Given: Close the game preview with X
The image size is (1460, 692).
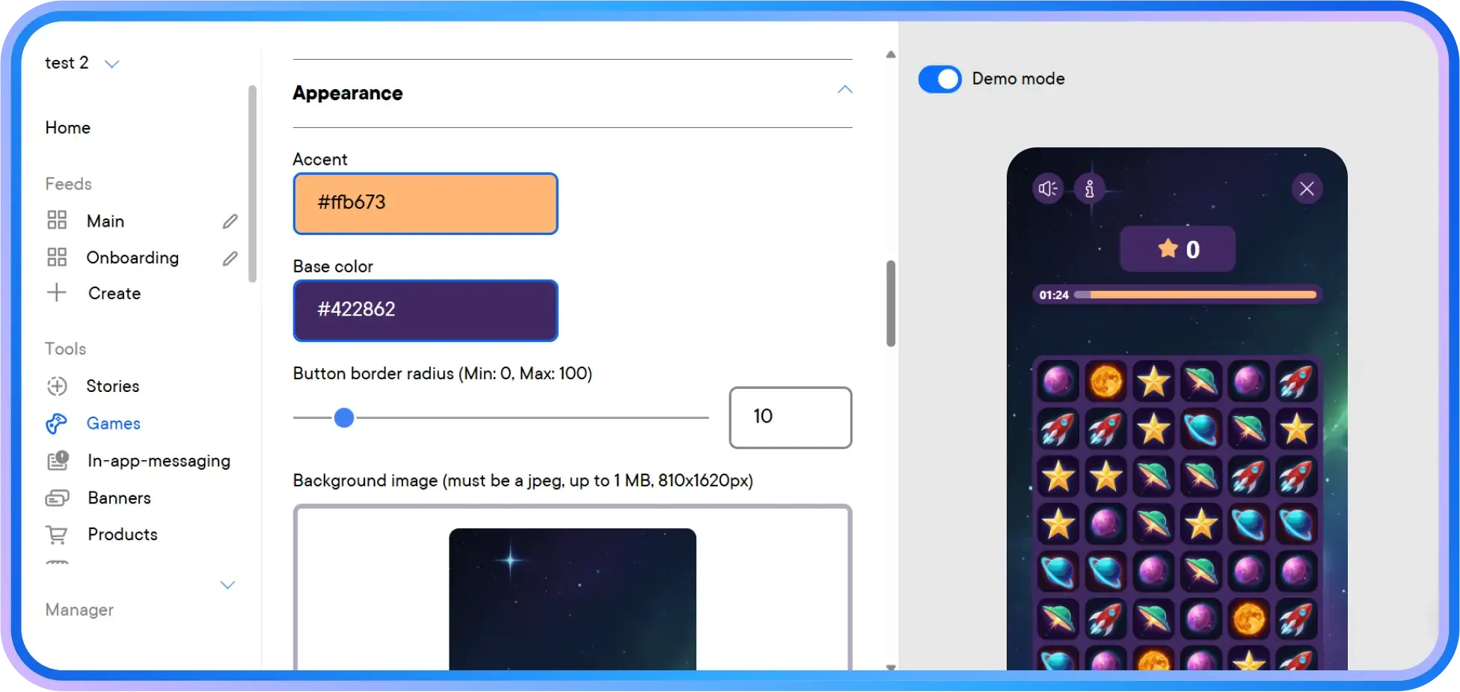Looking at the screenshot, I should point(1307,189).
